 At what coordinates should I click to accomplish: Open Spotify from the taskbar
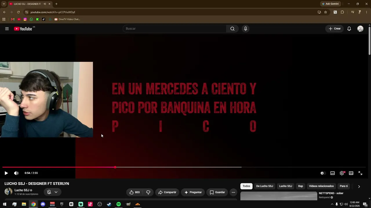pos(119,204)
